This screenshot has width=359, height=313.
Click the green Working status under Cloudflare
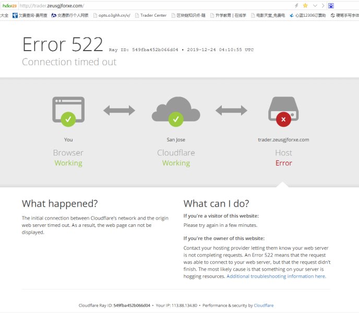[176, 163]
